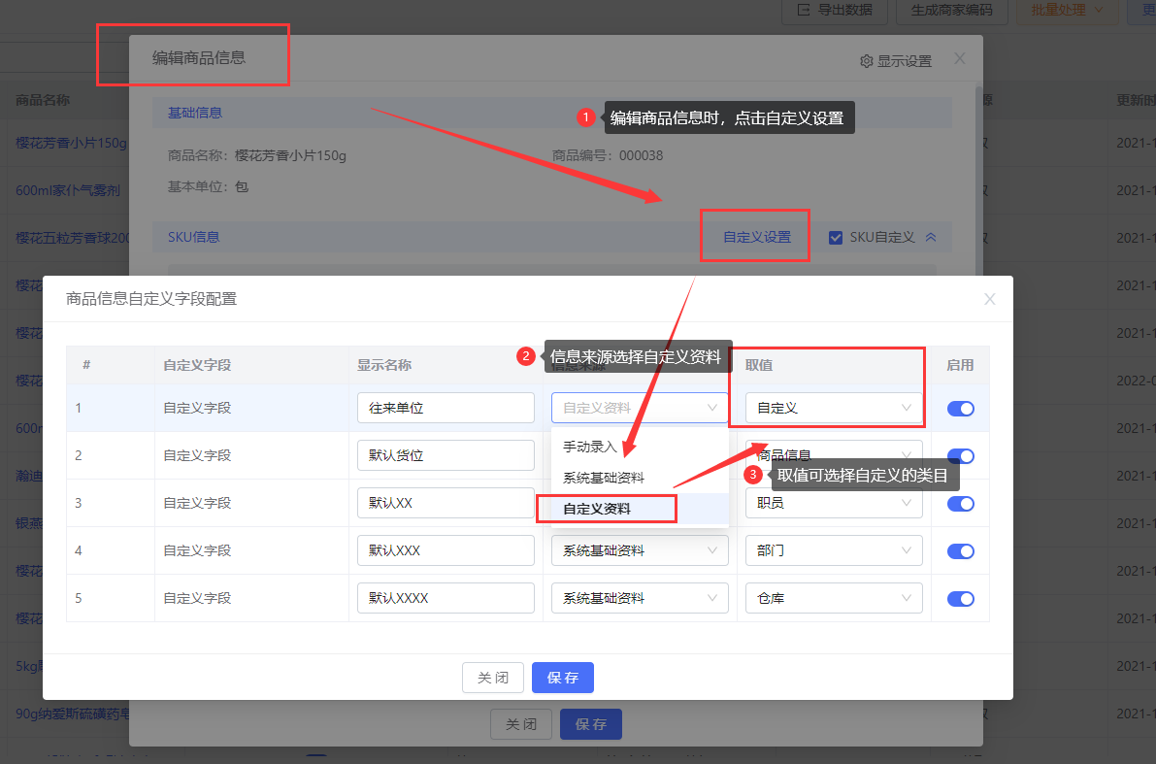The width and height of the screenshot is (1156, 764).
Task: Click 保存 in the field config dialog
Action: coord(563,678)
